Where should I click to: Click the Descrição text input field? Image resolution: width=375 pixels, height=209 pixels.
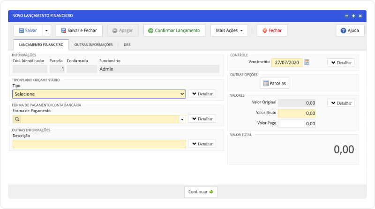(99, 144)
